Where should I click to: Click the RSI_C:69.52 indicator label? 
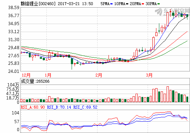click(85, 107)
